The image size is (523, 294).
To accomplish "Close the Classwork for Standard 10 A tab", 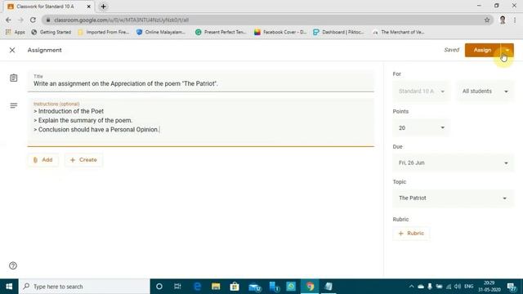I will 89,7.
